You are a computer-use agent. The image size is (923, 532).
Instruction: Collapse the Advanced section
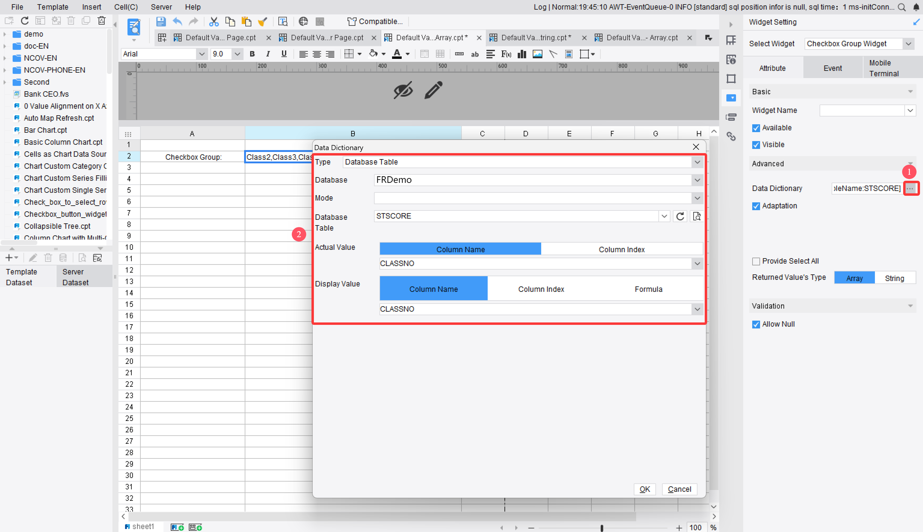[x=910, y=163]
